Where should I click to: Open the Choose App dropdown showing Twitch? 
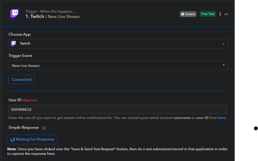point(118,44)
